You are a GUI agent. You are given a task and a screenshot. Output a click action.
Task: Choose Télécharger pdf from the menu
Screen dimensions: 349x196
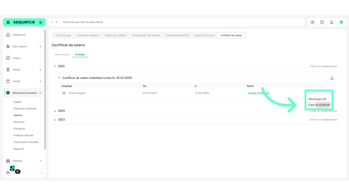coord(317,99)
